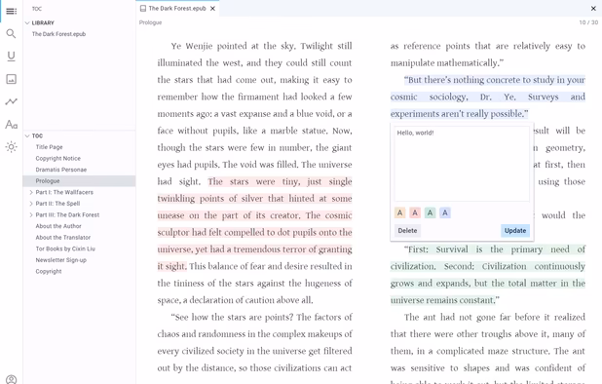Open the search panel icon

click(x=11, y=34)
